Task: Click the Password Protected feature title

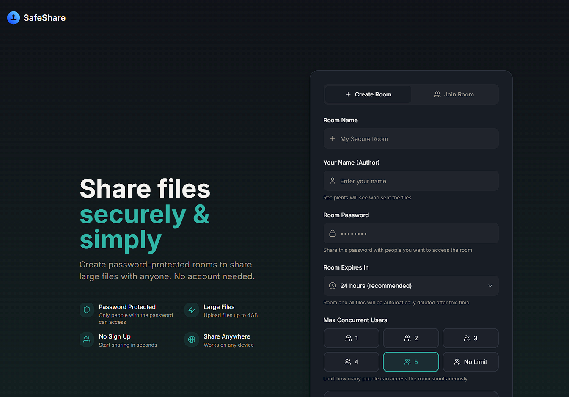Action: pyautogui.click(x=127, y=307)
